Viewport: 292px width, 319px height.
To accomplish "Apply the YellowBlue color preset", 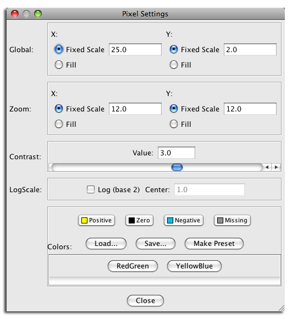I will [x=194, y=266].
